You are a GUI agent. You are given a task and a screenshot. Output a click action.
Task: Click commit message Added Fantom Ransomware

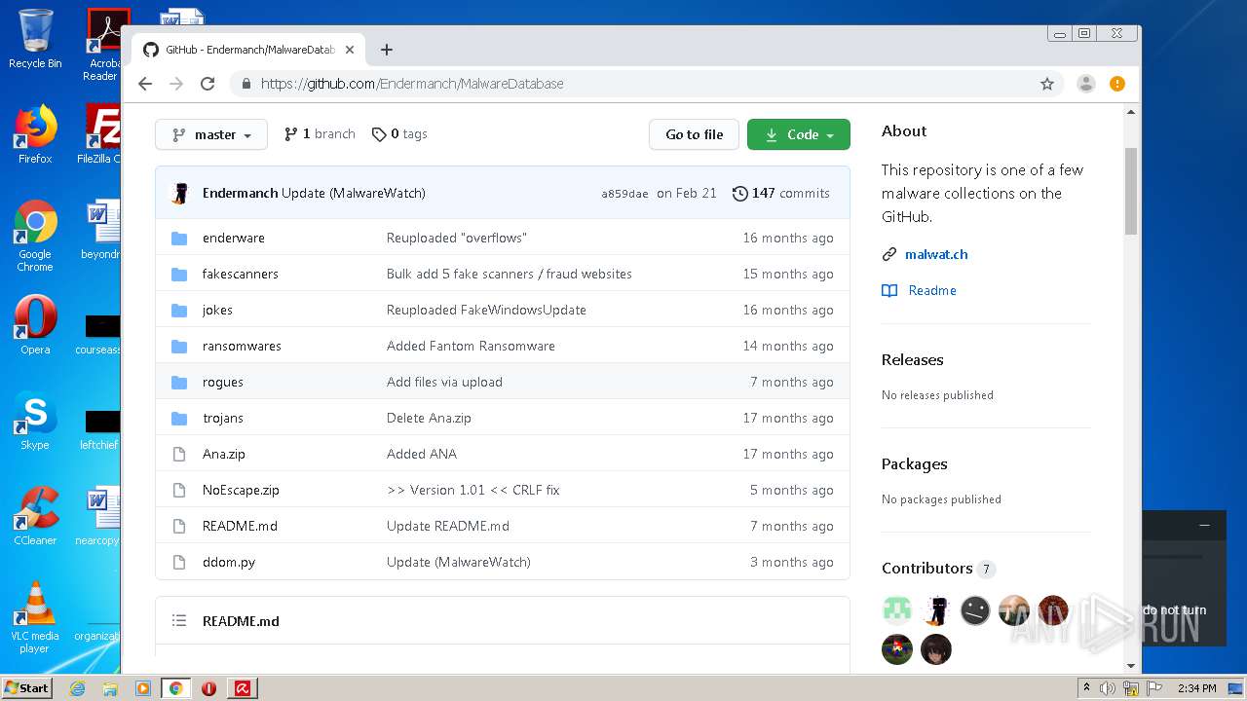tap(471, 346)
